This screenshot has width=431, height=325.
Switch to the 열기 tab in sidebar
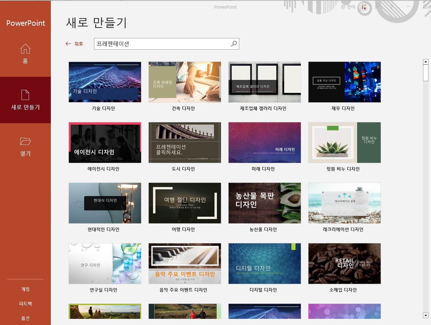click(x=25, y=147)
